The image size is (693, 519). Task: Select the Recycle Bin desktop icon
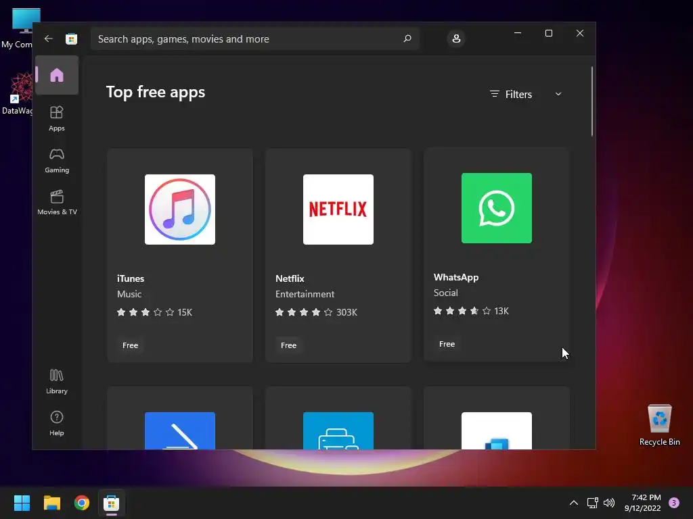[659, 425]
